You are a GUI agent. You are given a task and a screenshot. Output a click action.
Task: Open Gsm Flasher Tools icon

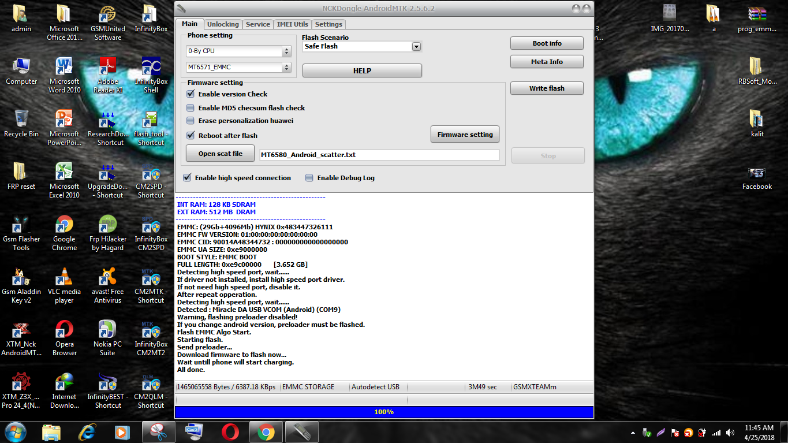(21, 233)
